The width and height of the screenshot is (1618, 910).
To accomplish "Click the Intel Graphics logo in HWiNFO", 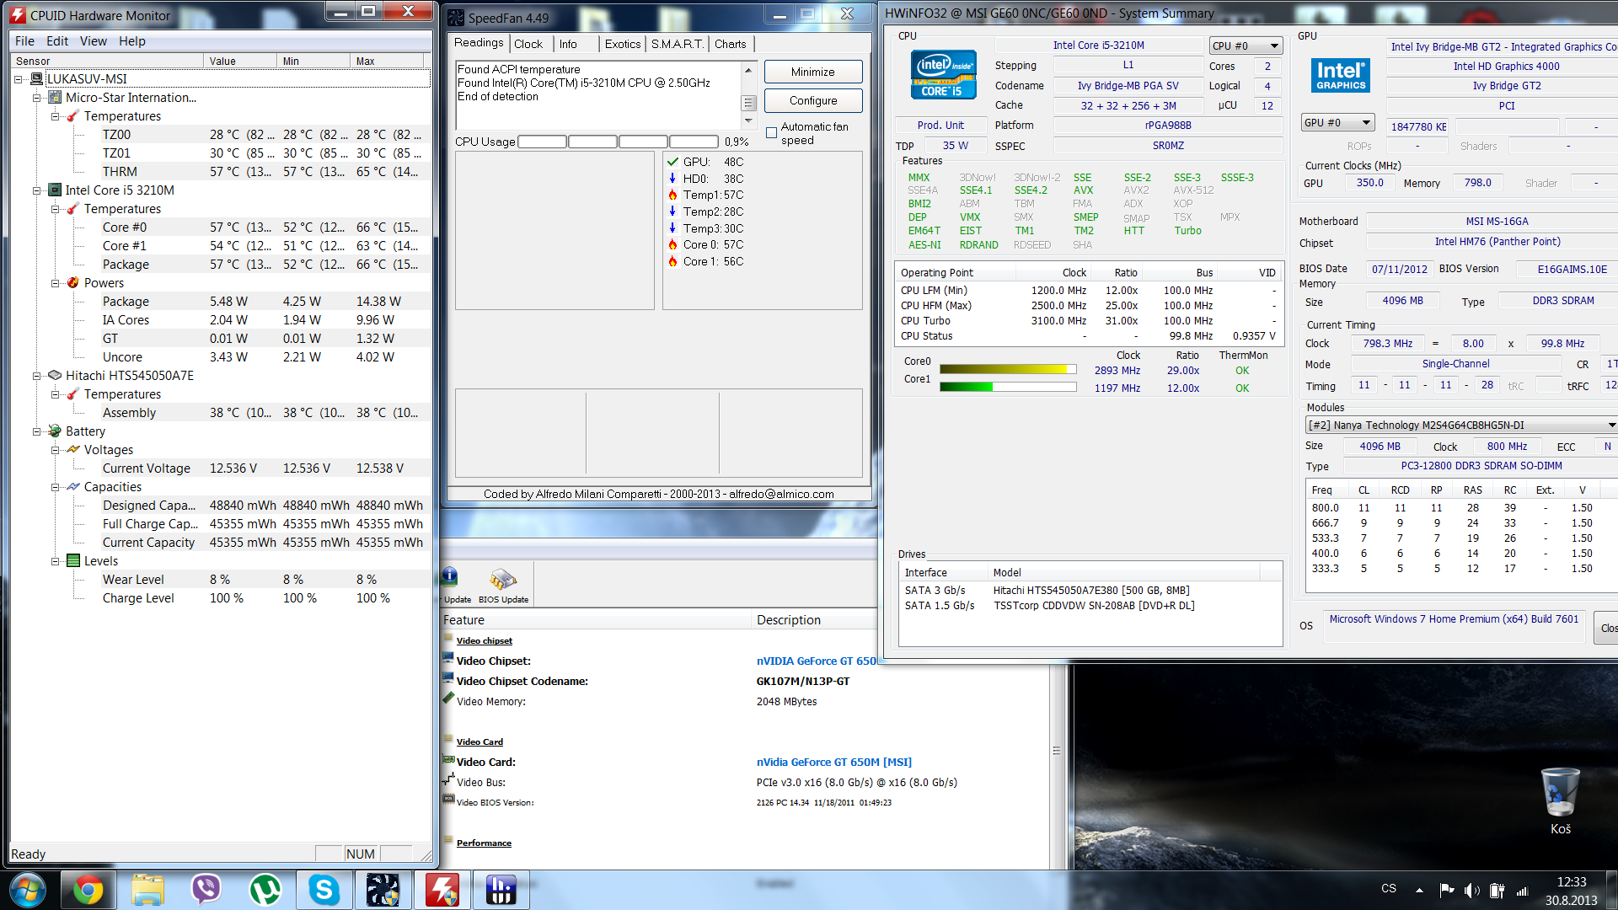I will 1340,76.
